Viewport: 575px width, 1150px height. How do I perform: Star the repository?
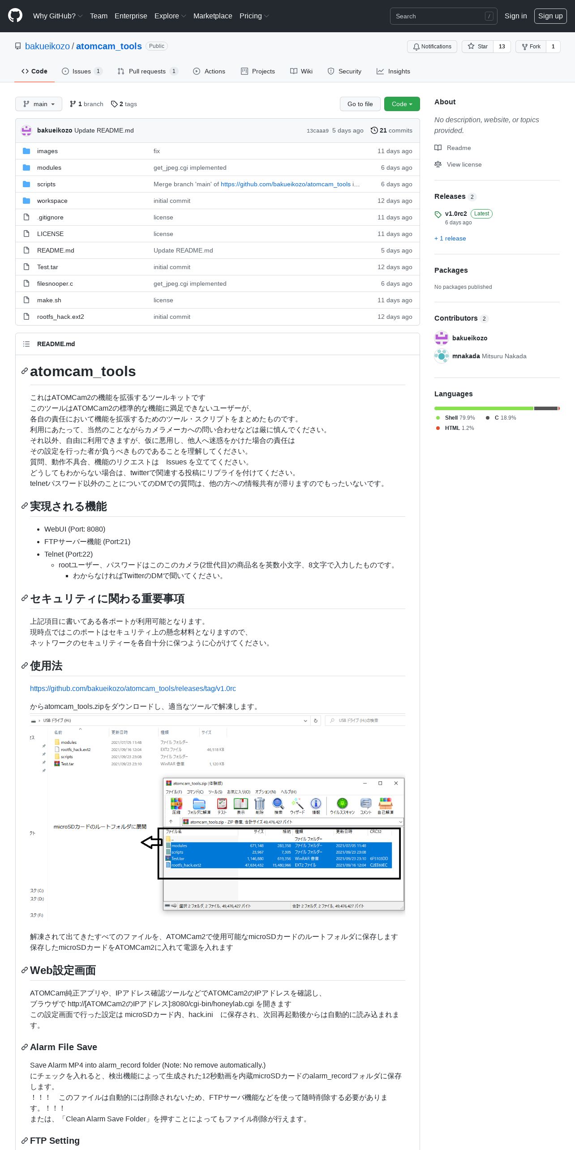coord(478,47)
